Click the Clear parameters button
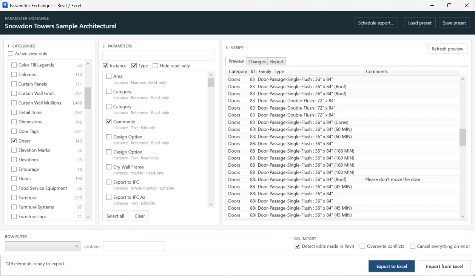 pyautogui.click(x=140, y=216)
